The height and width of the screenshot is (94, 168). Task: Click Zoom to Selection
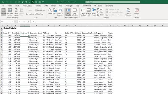click(x=60, y=12)
